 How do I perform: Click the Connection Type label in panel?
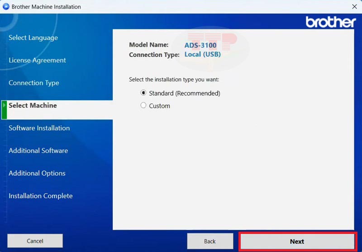pos(154,55)
